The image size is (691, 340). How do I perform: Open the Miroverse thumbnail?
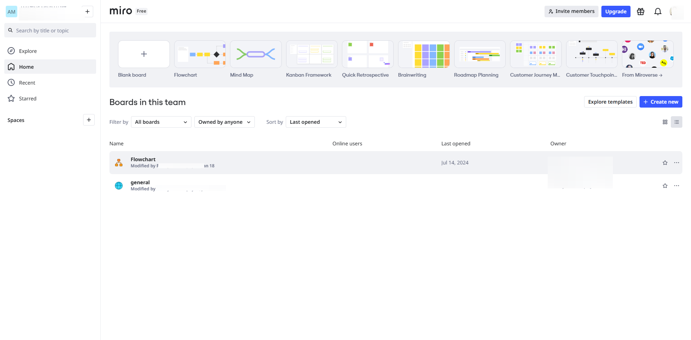(x=648, y=54)
